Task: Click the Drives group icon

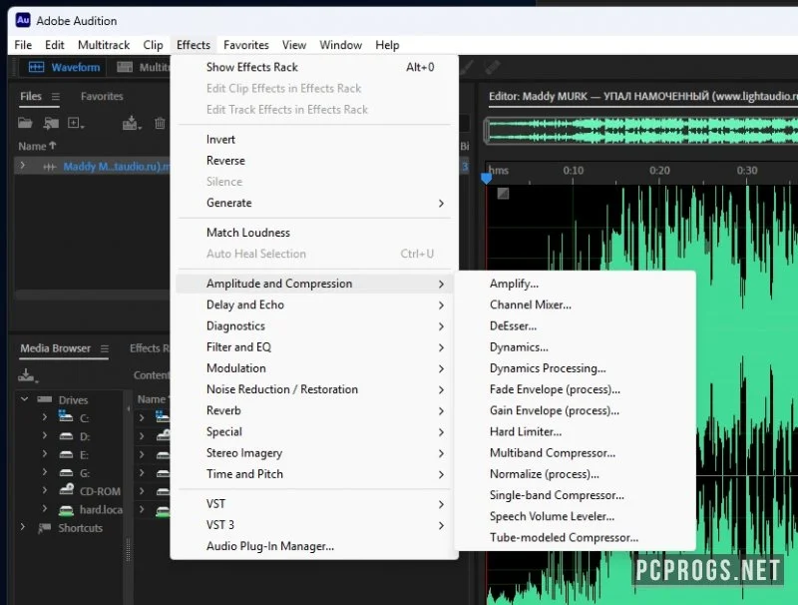Action: tap(45, 399)
